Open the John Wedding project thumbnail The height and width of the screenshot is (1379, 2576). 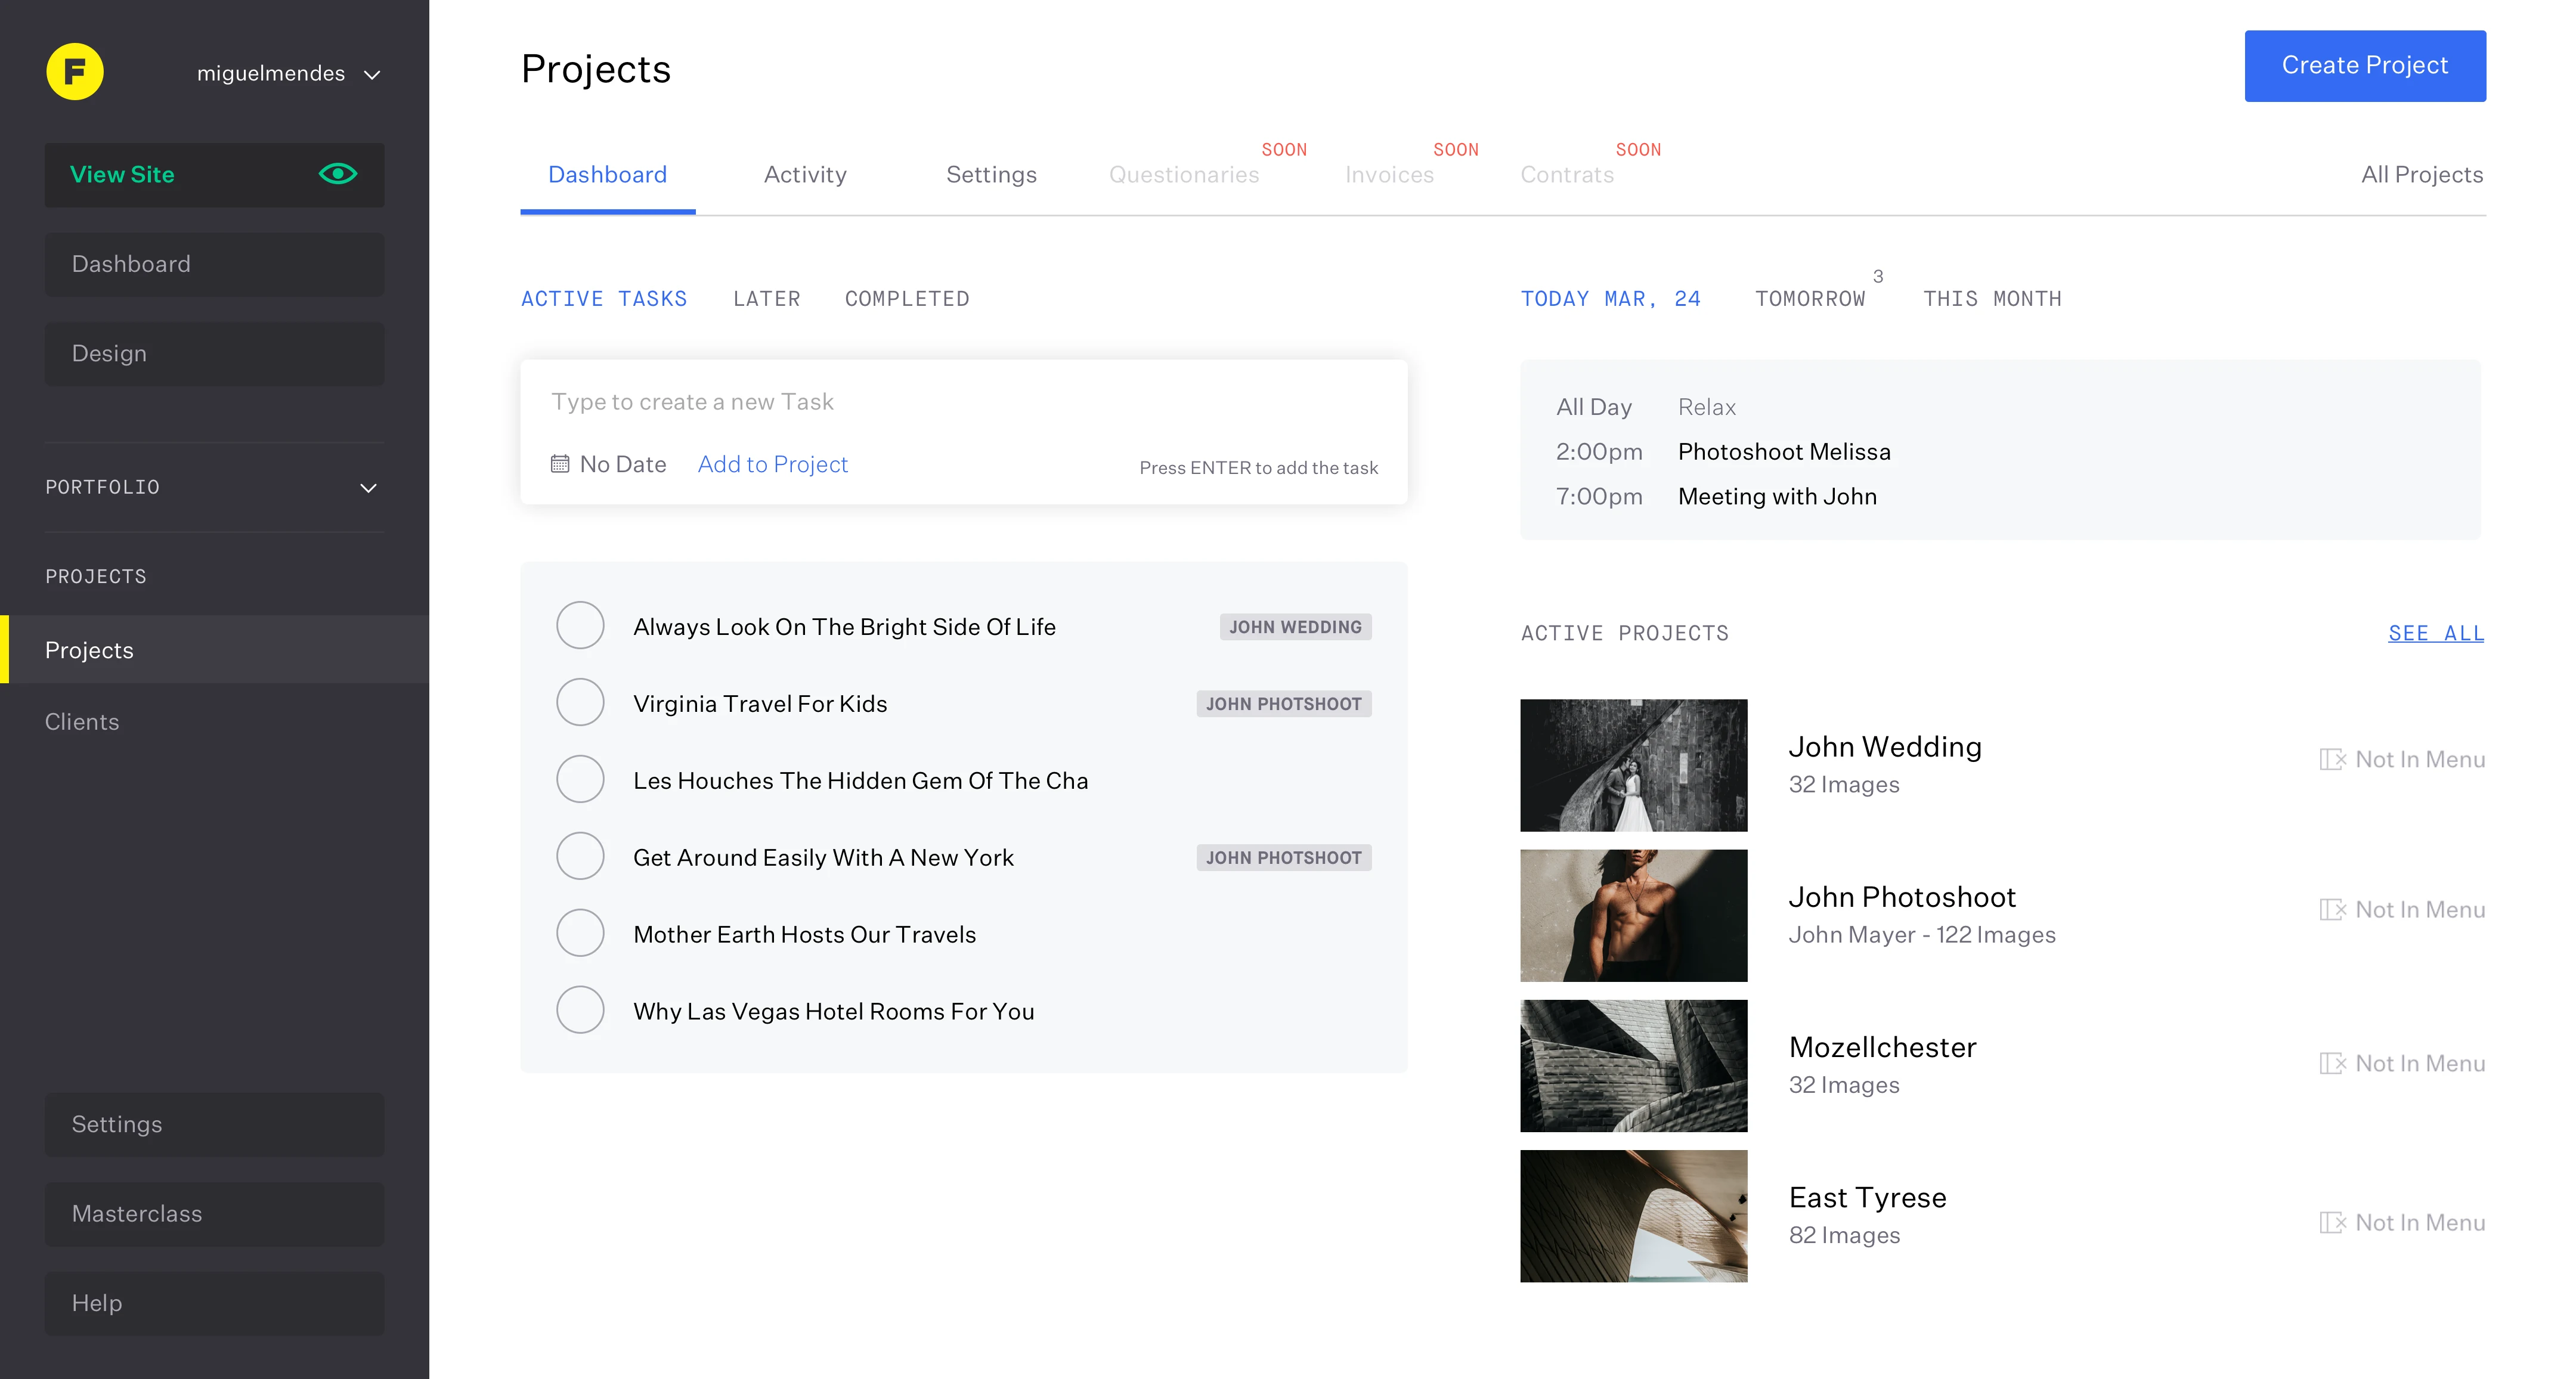click(x=1633, y=765)
